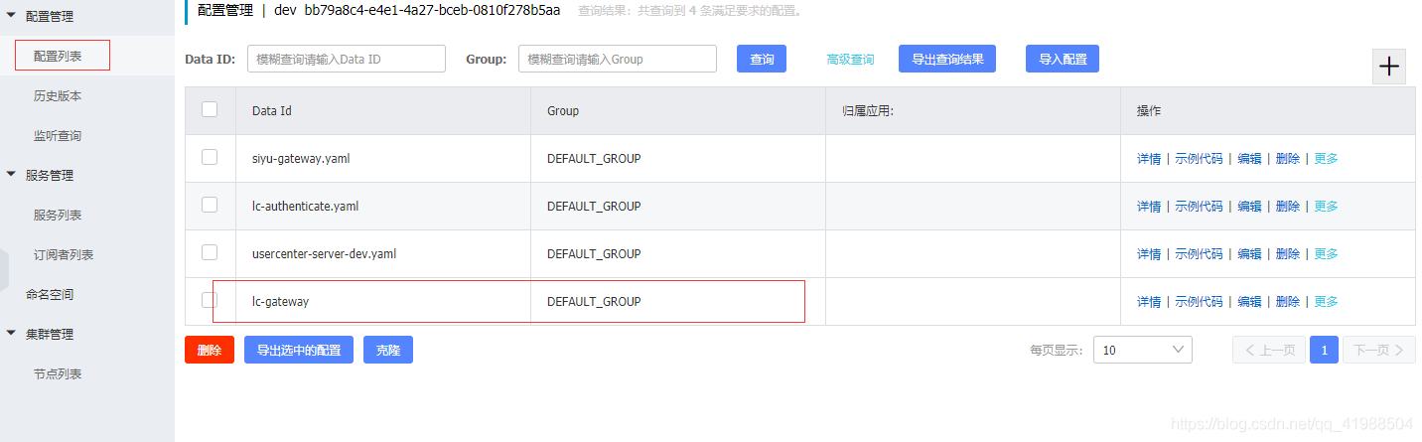Click 编辑 for lc-gateway

coord(1249,302)
